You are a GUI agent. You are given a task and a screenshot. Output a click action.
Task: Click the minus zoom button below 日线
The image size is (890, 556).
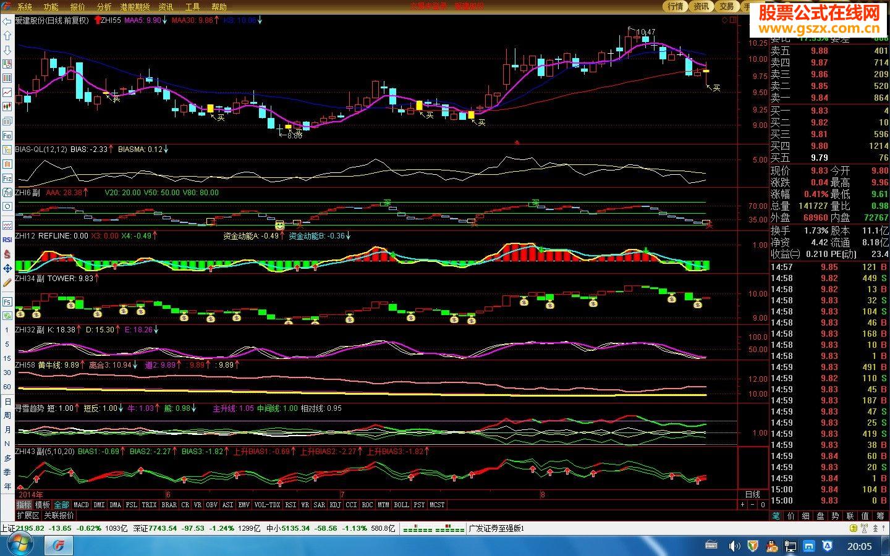pos(752,505)
